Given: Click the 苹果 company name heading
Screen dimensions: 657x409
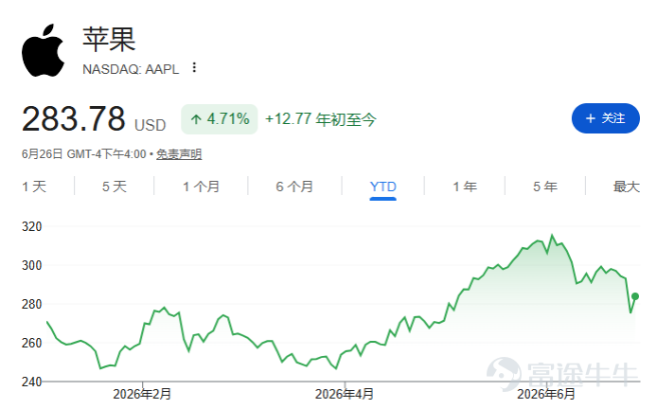Looking at the screenshot, I should coord(109,40).
